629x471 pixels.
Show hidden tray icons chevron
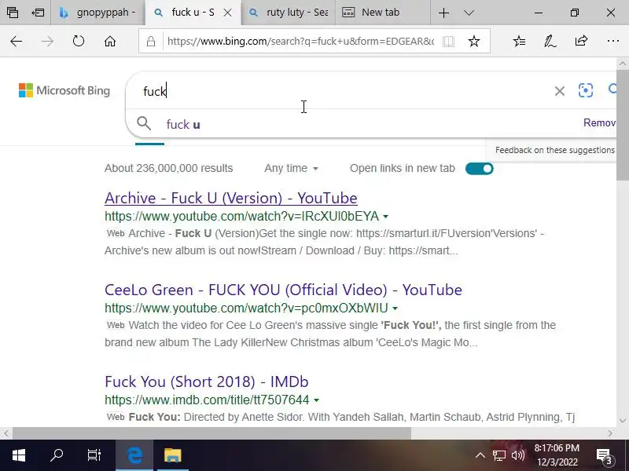pyautogui.click(x=480, y=455)
